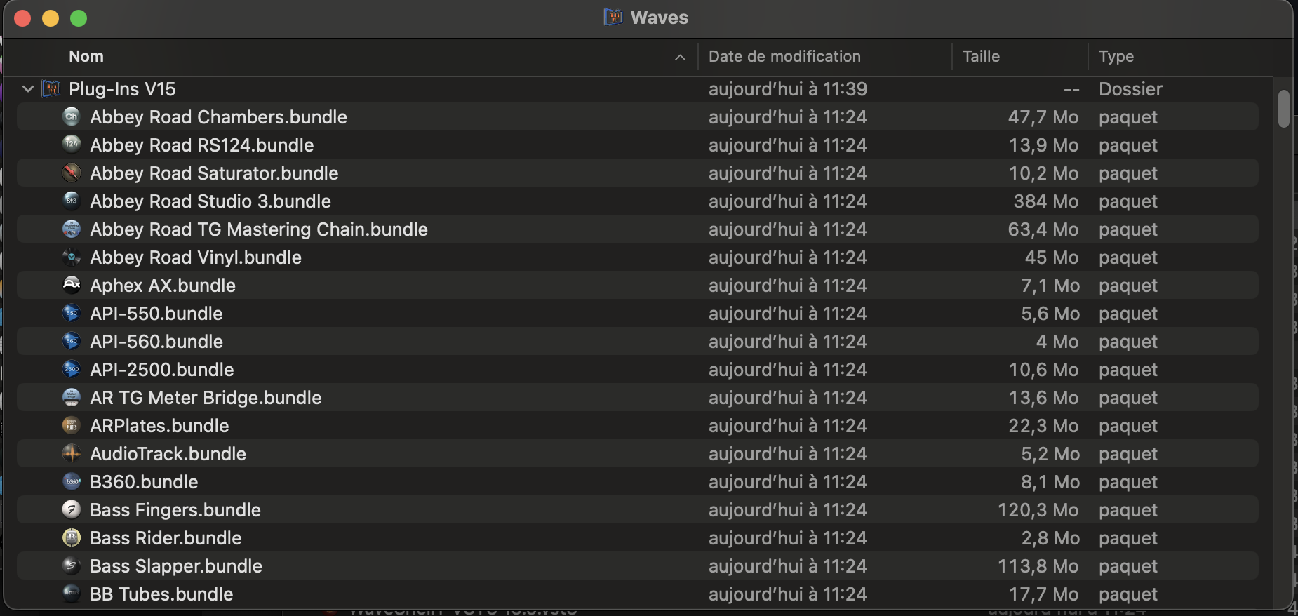Click the AudioTrack bundle icon

tap(72, 453)
